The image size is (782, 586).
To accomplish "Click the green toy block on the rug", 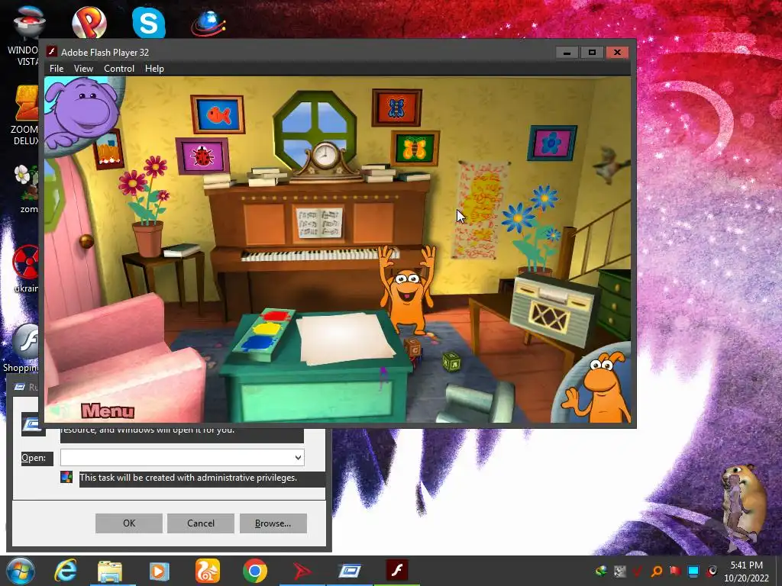I will pos(451,362).
